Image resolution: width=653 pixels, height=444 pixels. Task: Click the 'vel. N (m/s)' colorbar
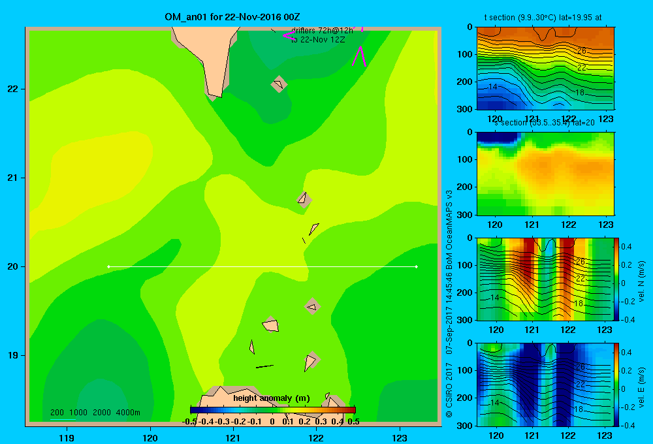[617, 279]
